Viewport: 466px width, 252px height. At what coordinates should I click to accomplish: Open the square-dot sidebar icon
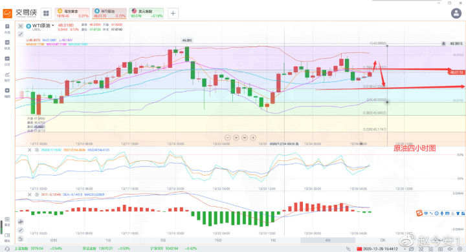tap(7, 90)
